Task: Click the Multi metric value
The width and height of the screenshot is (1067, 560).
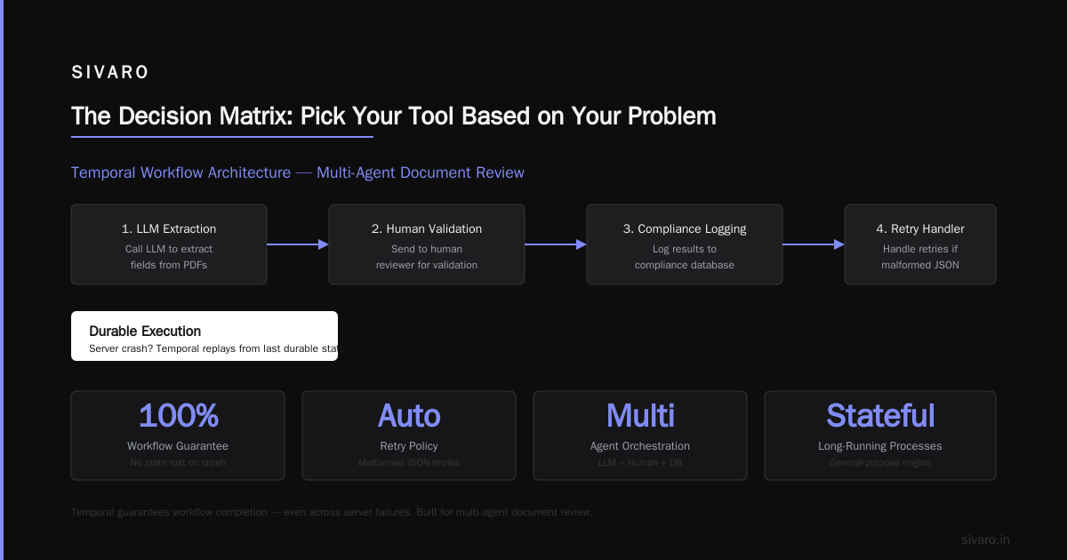Action: pos(640,415)
